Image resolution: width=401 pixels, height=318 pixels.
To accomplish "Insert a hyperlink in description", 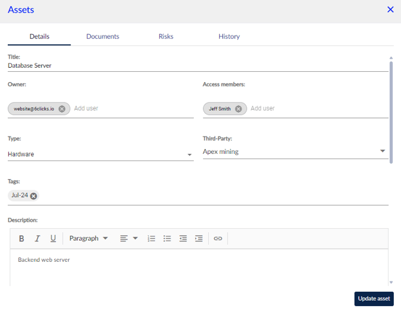I will 218,238.
